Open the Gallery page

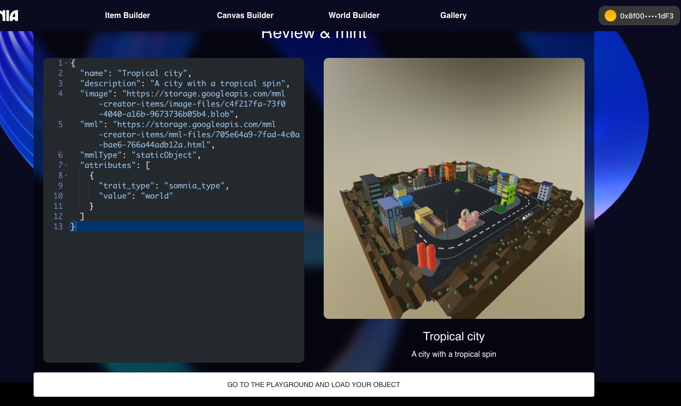point(453,16)
